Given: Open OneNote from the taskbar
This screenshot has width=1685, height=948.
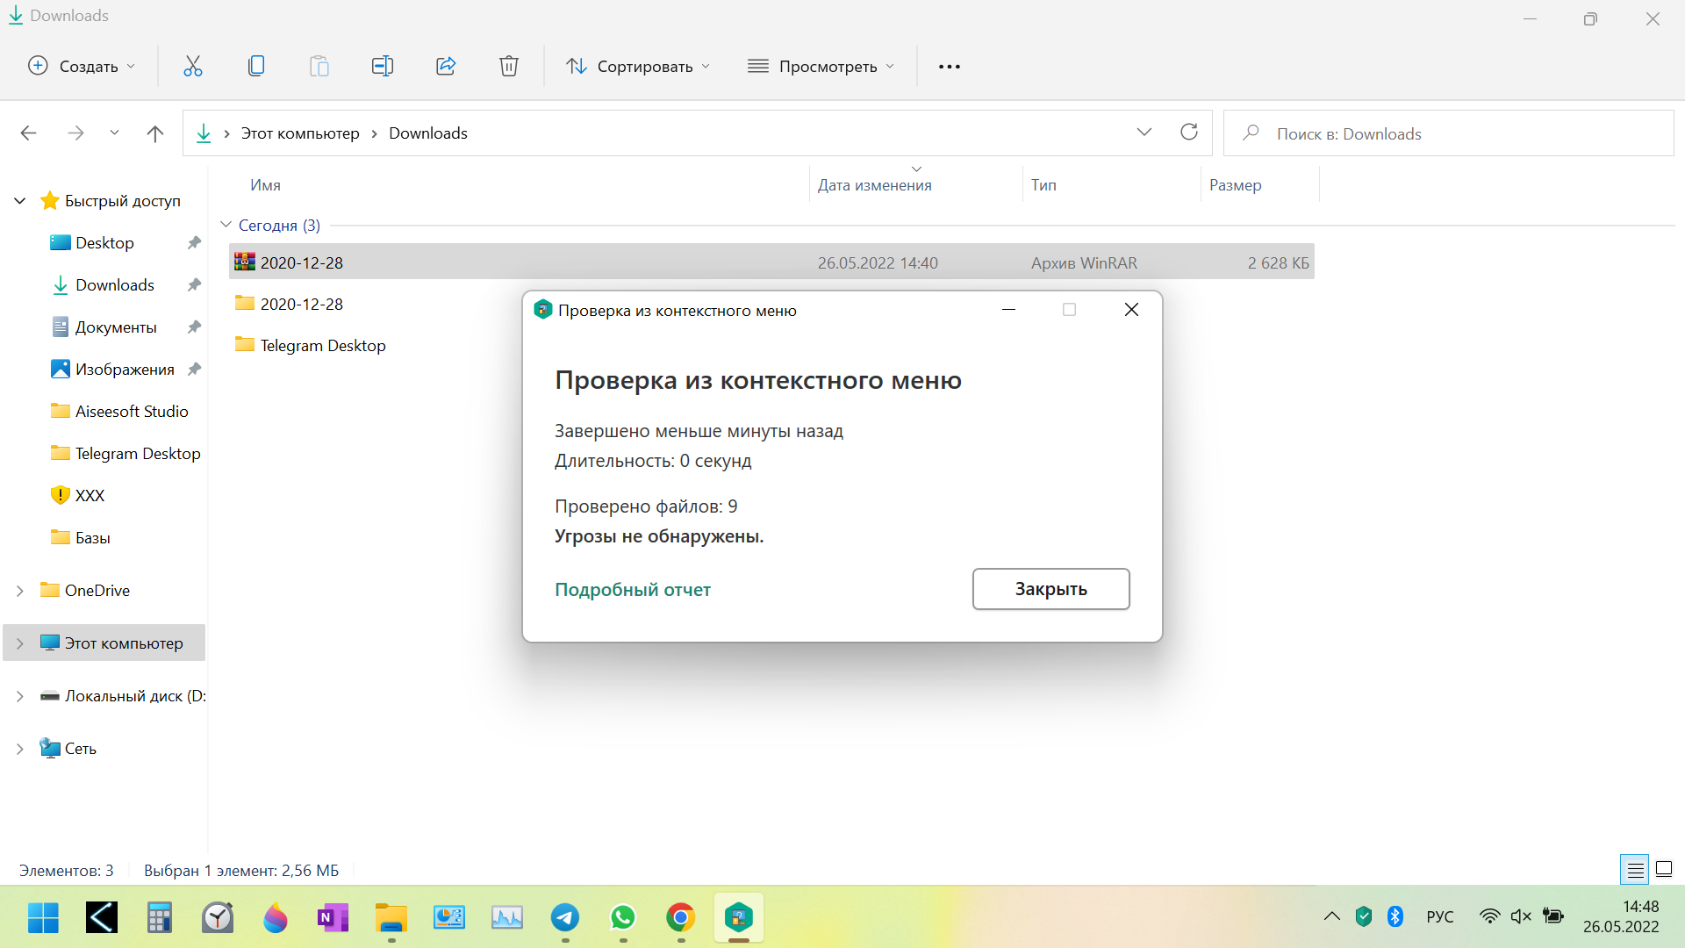Looking at the screenshot, I should 333,918.
